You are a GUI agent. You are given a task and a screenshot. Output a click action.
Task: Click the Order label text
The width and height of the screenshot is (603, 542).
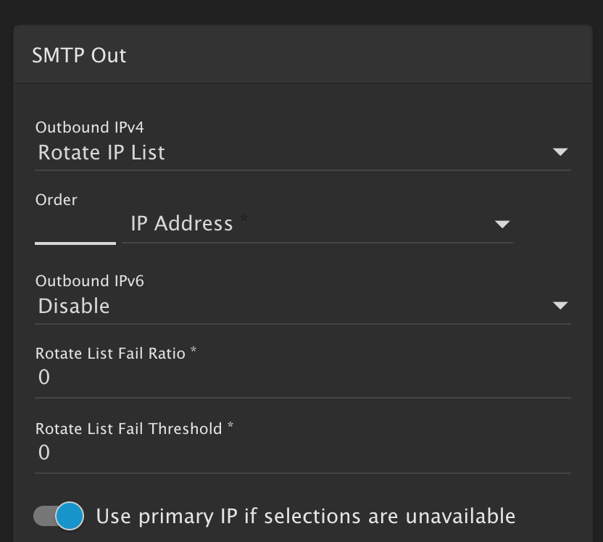coord(57,200)
